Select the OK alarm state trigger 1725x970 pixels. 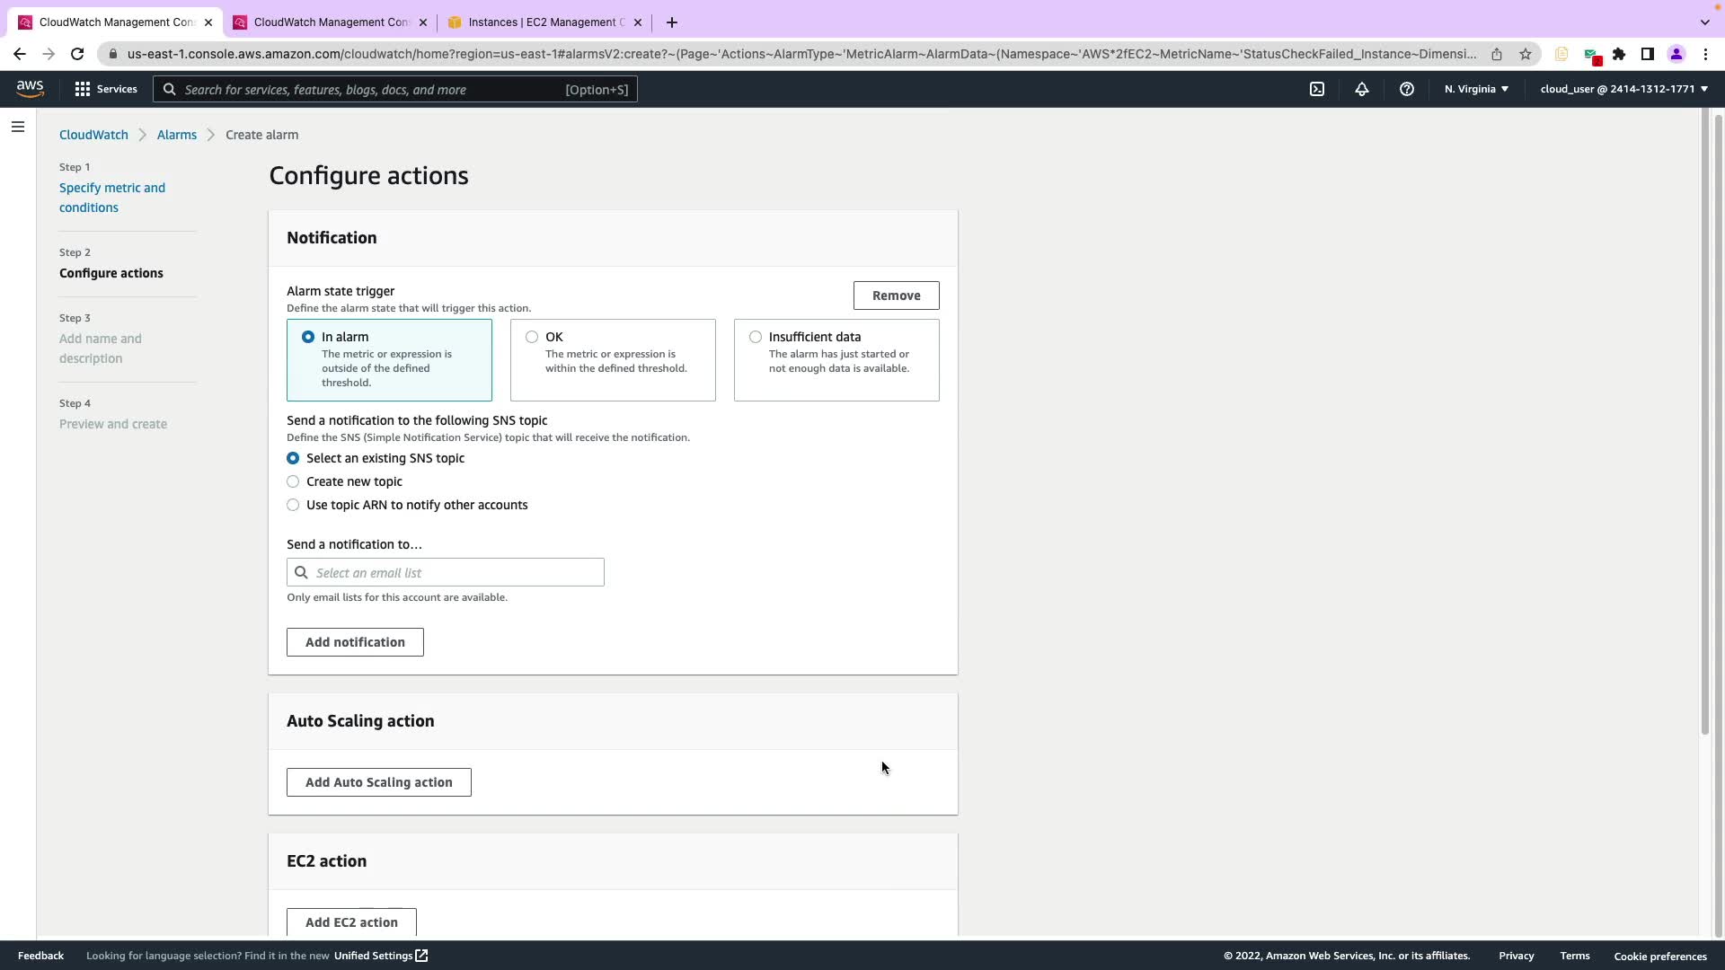532,337
